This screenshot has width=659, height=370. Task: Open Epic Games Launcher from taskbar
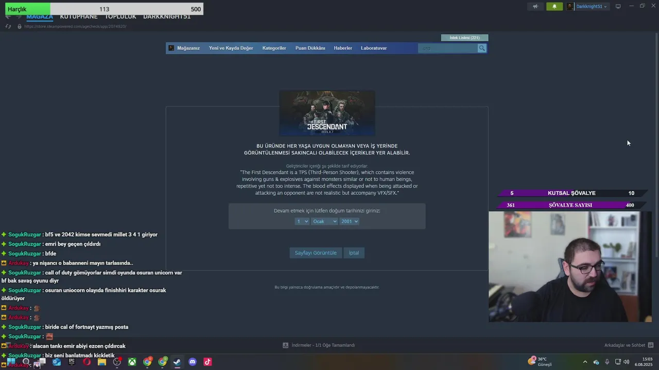[72, 362]
